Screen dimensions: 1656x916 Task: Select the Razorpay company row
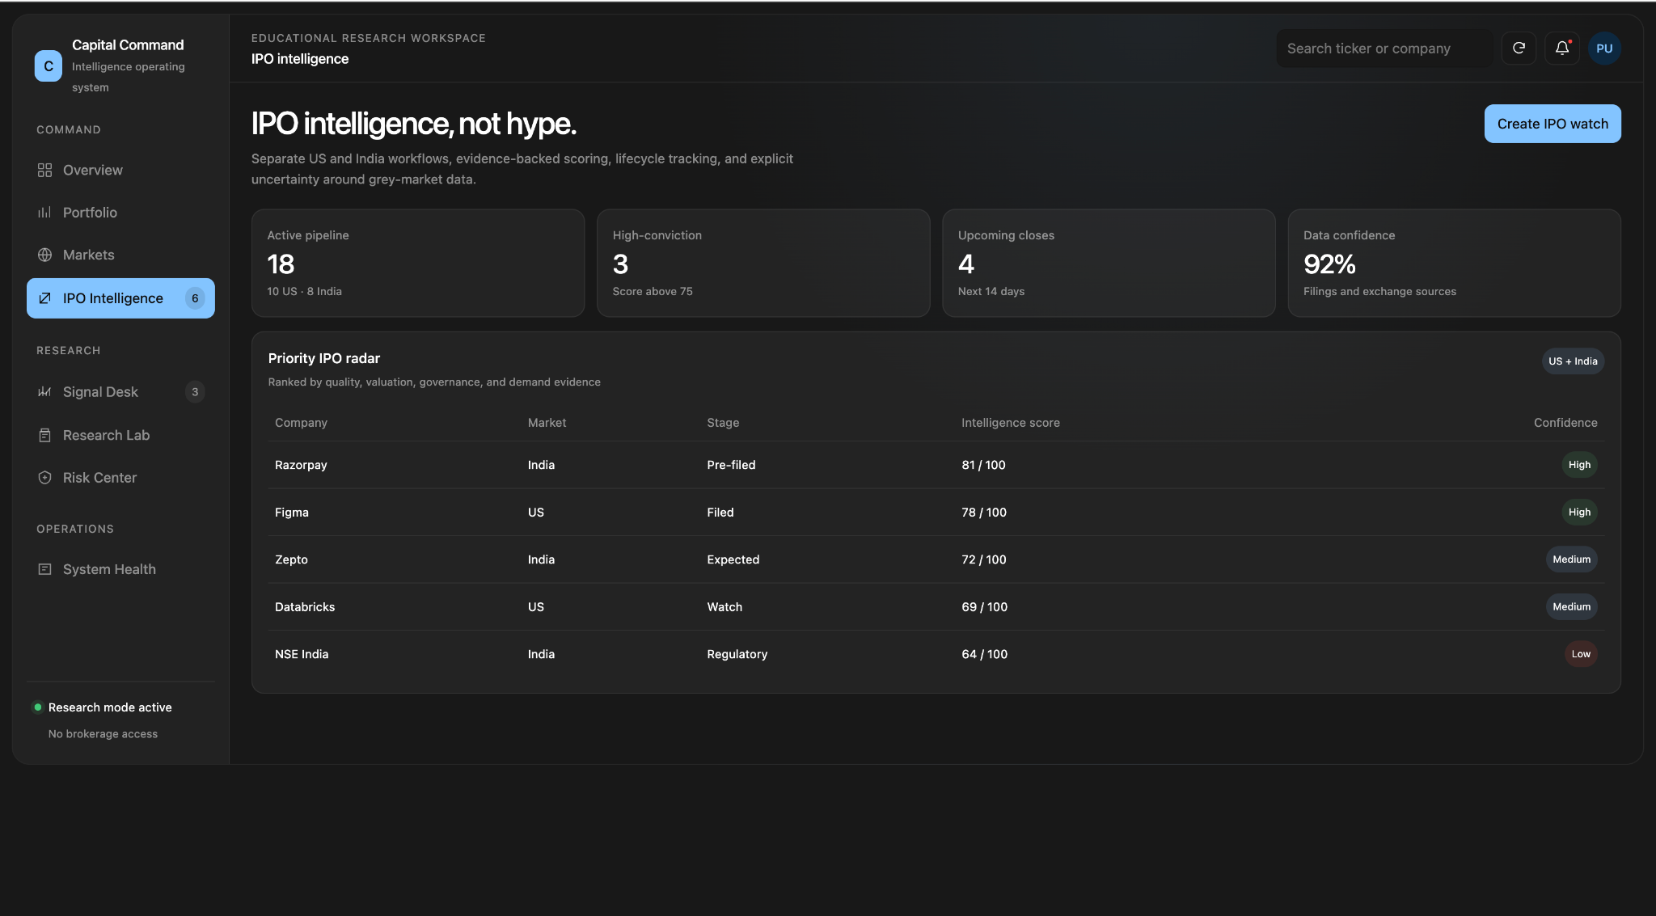point(936,465)
